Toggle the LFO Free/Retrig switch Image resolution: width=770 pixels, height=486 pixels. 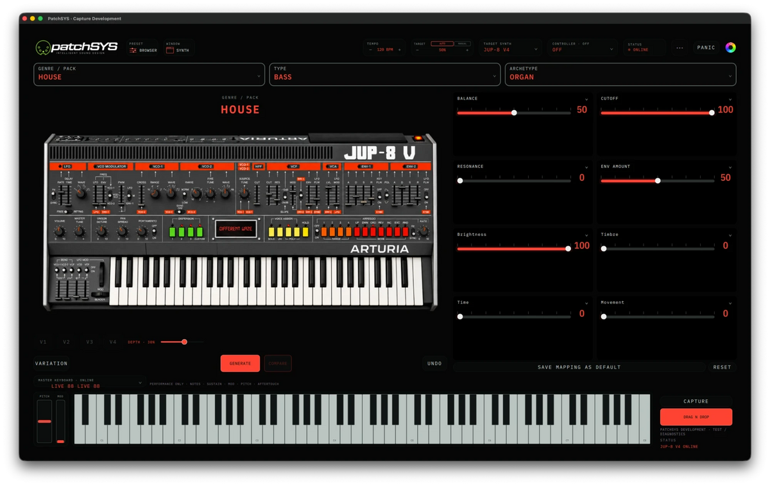[x=68, y=212]
